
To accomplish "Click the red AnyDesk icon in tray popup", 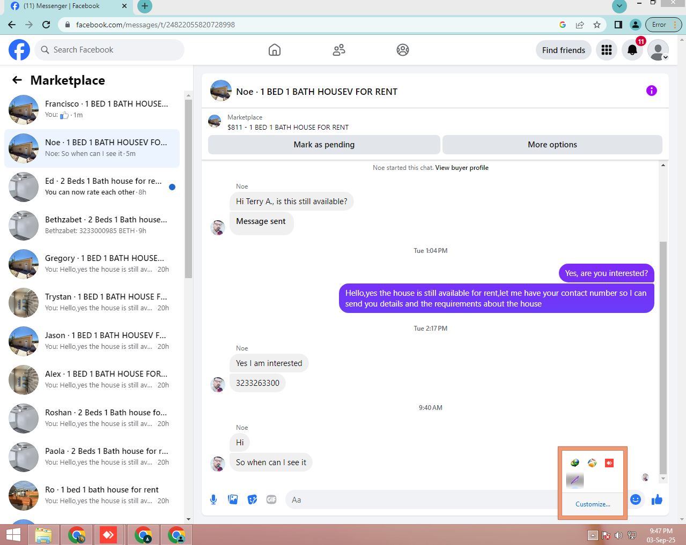I will [x=609, y=463].
